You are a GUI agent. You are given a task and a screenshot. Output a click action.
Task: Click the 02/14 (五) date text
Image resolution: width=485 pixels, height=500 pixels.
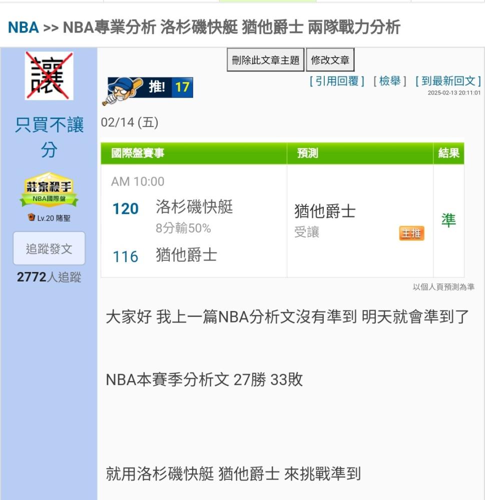[130, 122]
